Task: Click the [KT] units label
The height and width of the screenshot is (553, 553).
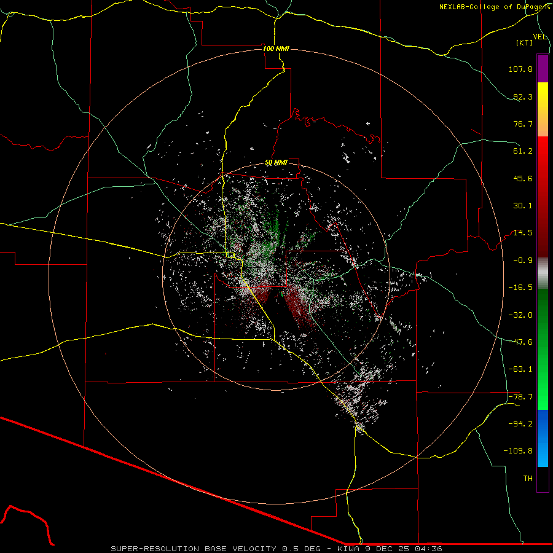Action: [x=525, y=42]
